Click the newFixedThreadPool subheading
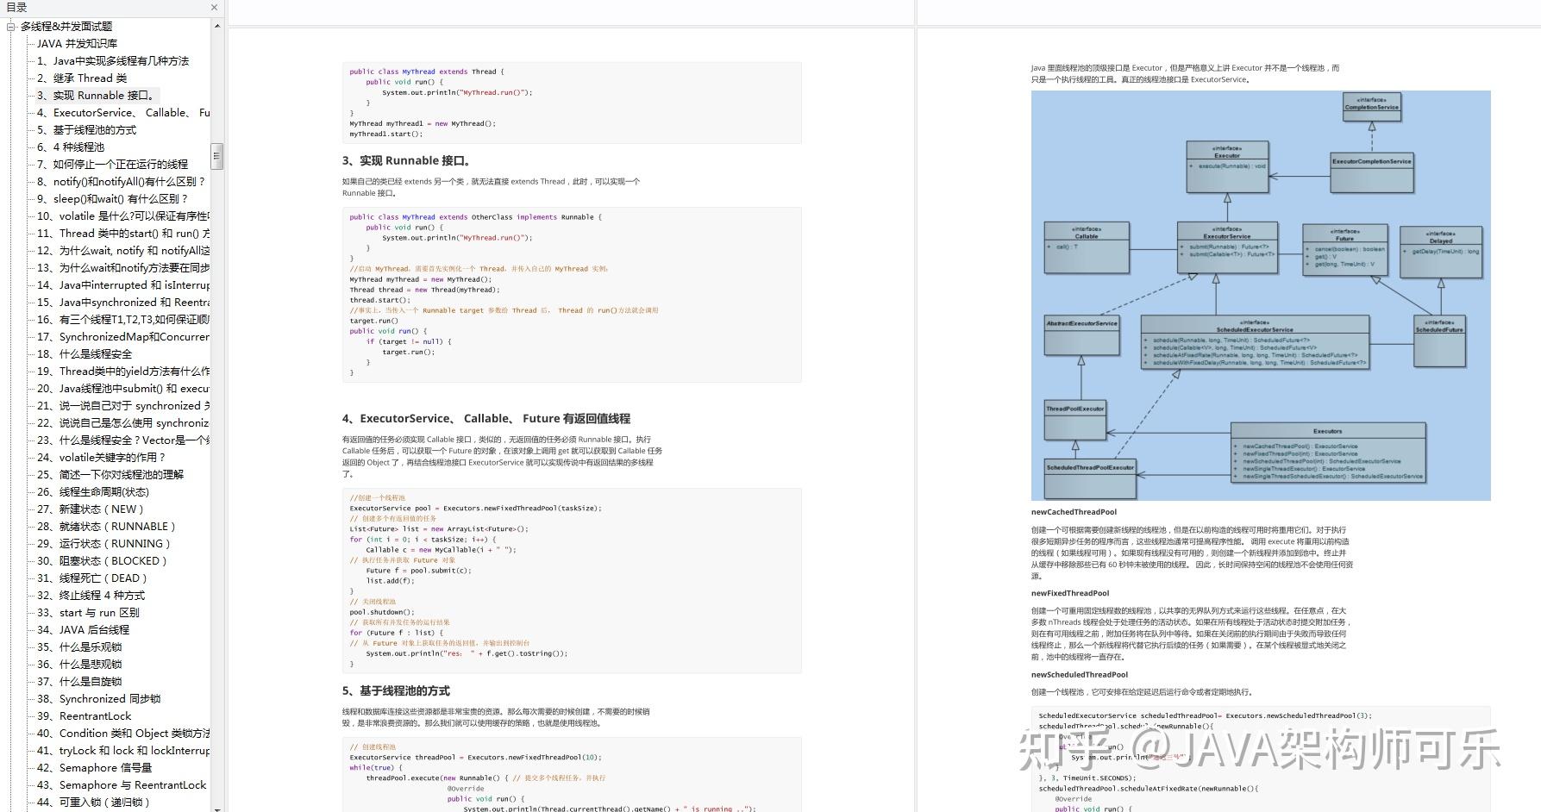This screenshot has height=812, width=1541. pos(1070,593)
